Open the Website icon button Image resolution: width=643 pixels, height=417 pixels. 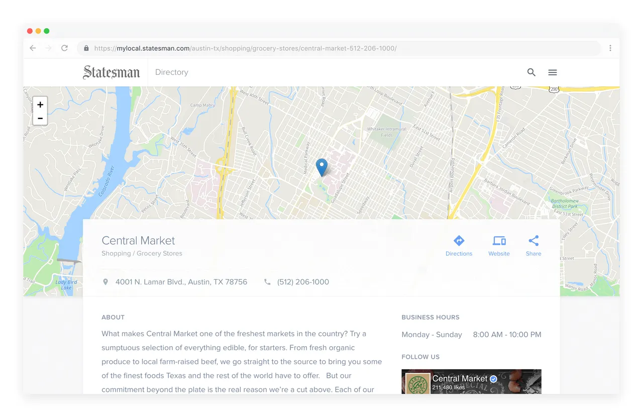coord(499,246)
